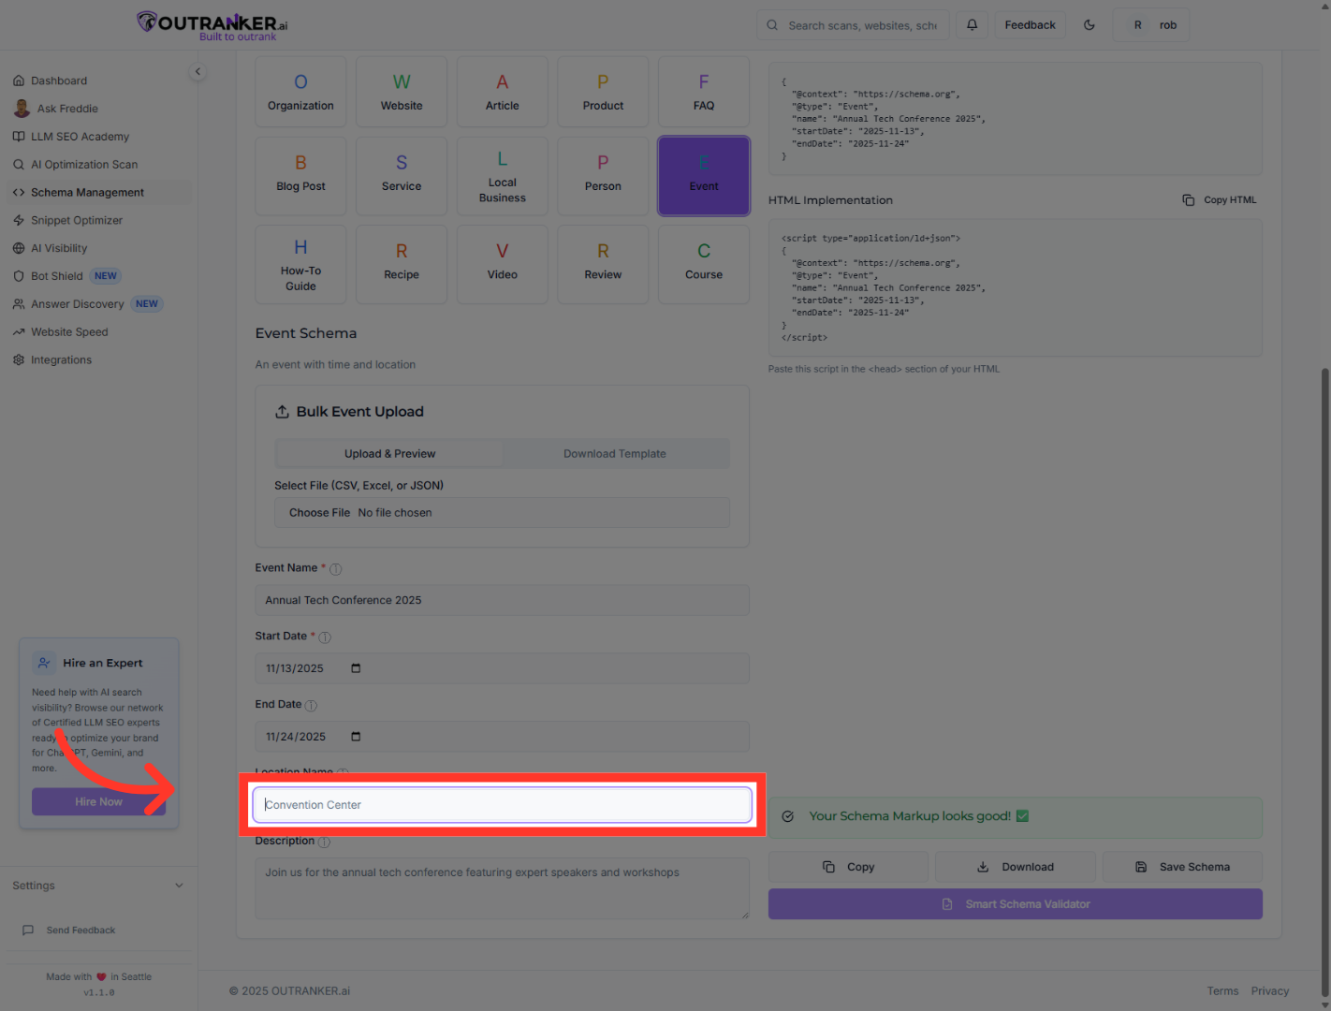The width and height of the screenshot is (1331, 1011).
Task: Open Smart Schema Validator
Action: [x=1016, y=904]
